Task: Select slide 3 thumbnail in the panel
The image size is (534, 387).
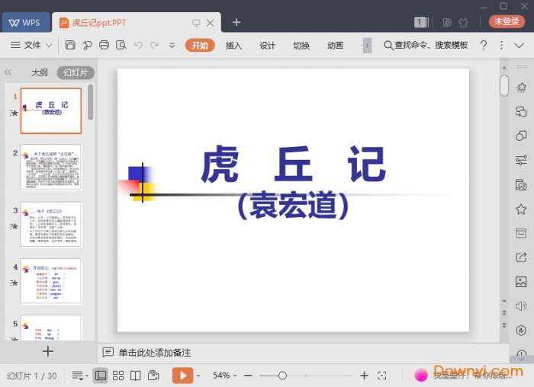Action: click(x=51, y=224)
